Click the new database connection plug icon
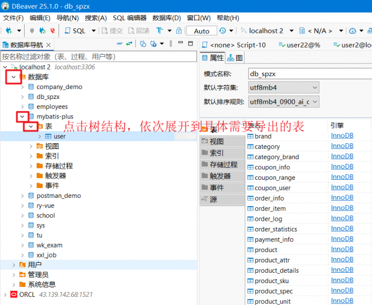372x305 pixels. [9, 31]
